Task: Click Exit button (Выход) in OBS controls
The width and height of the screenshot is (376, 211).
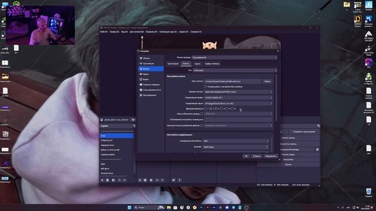Action: 288,165
